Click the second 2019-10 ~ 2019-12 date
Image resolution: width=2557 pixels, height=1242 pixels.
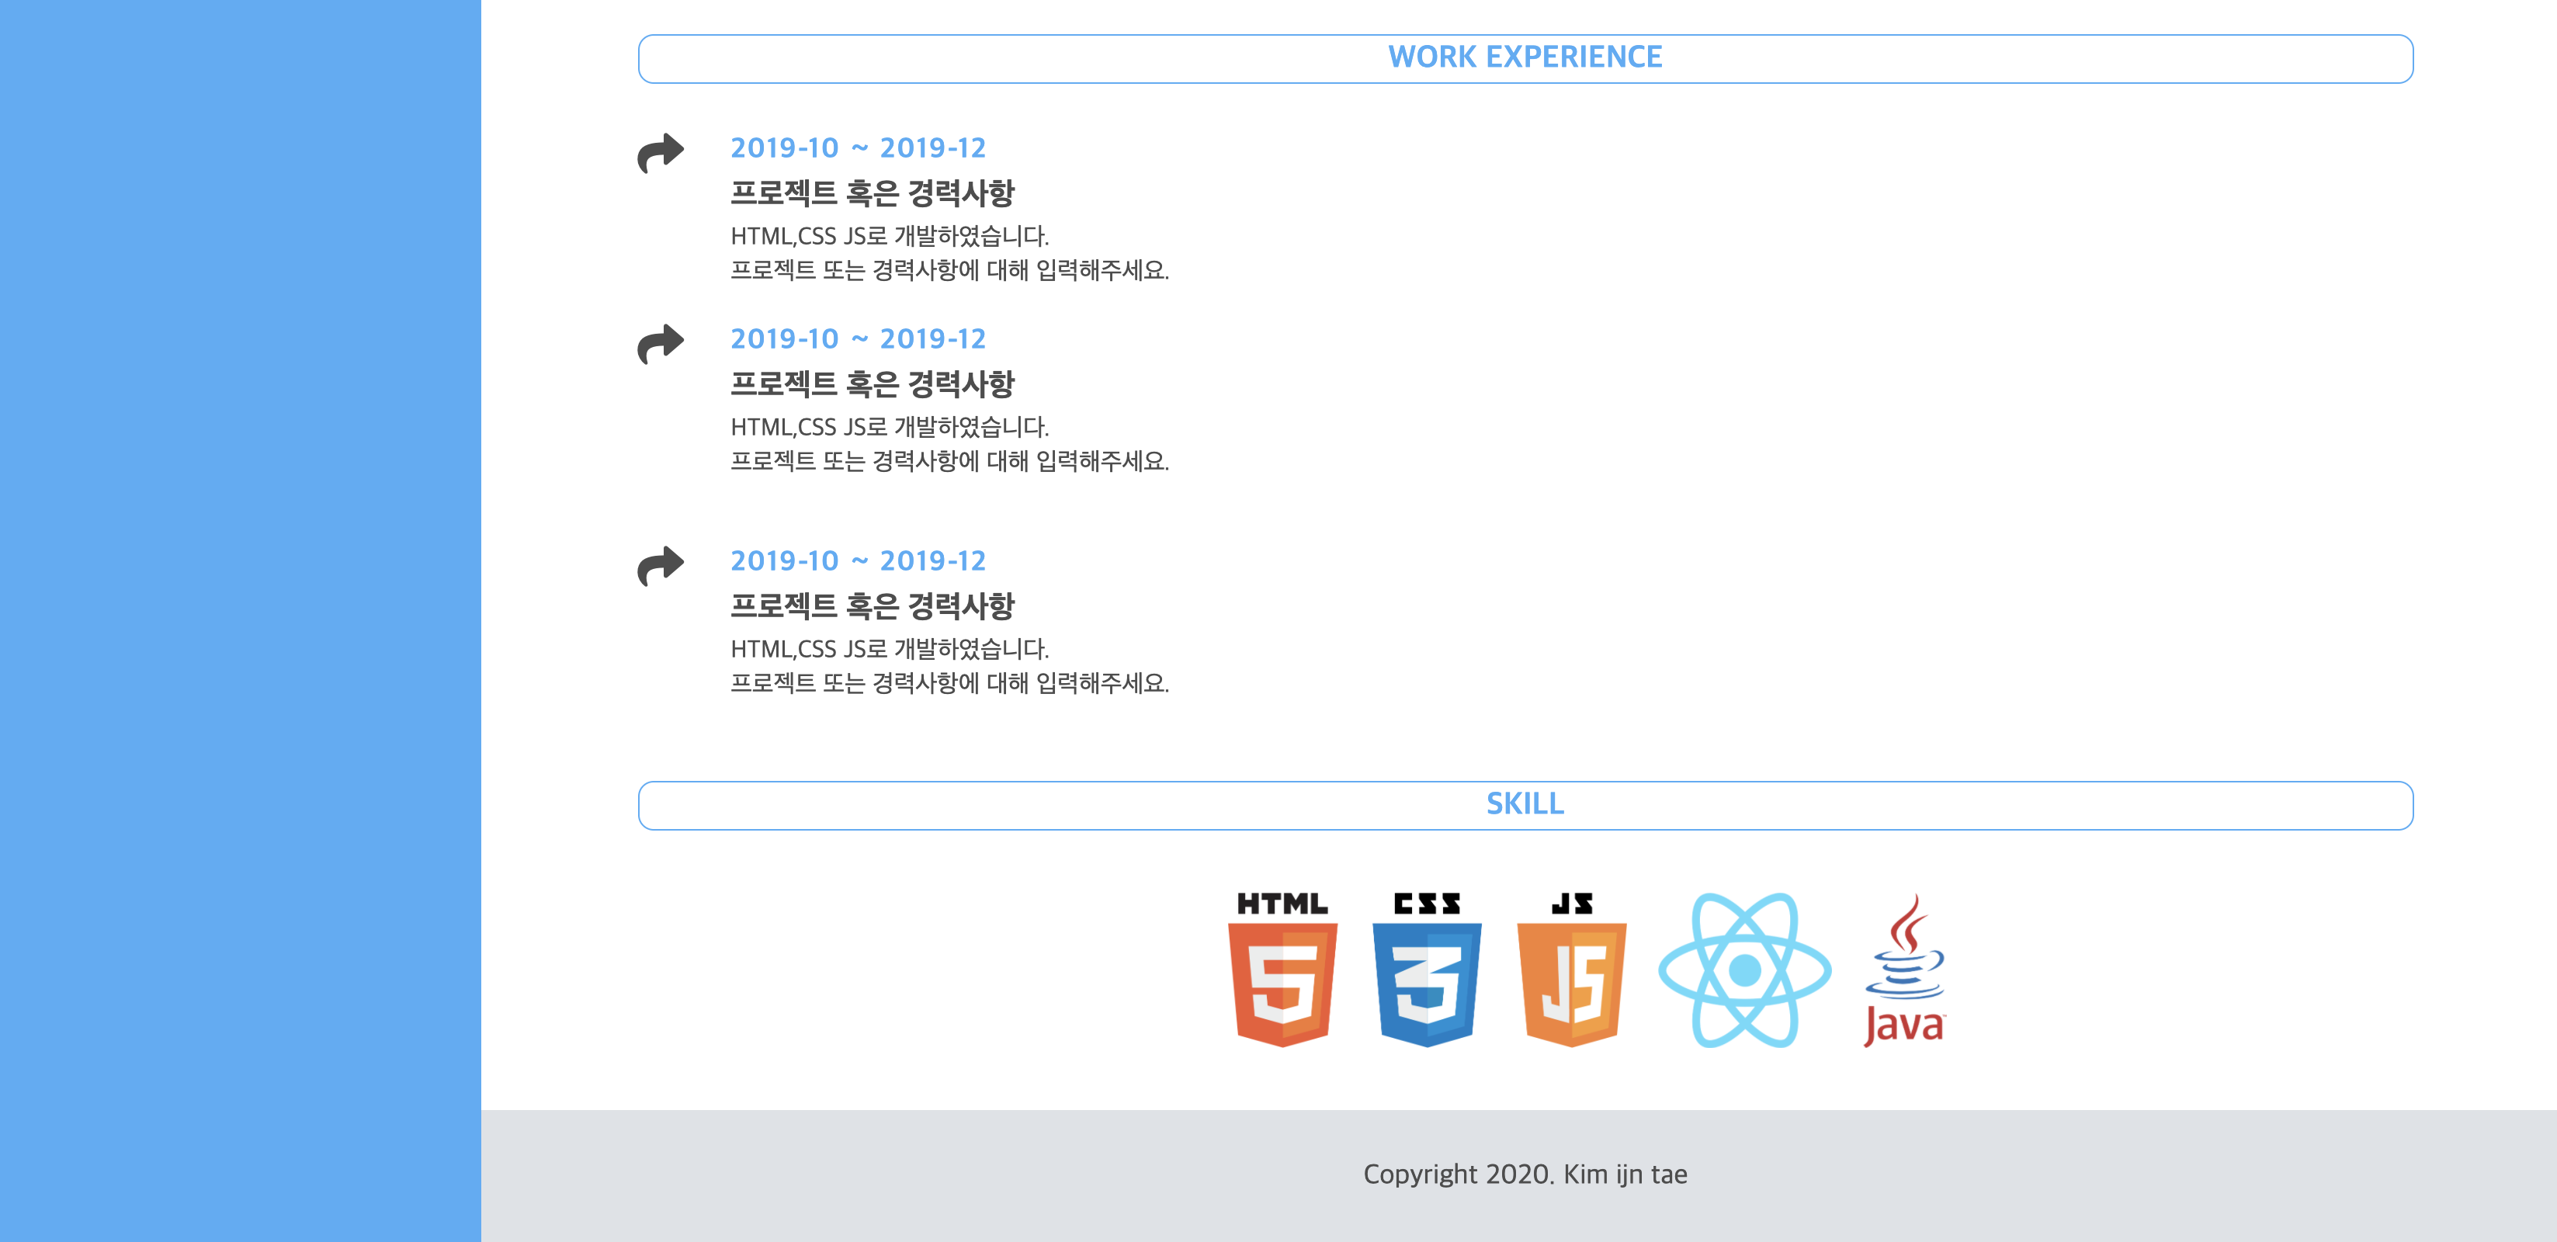pyautogui.click(x=858, y=338)
